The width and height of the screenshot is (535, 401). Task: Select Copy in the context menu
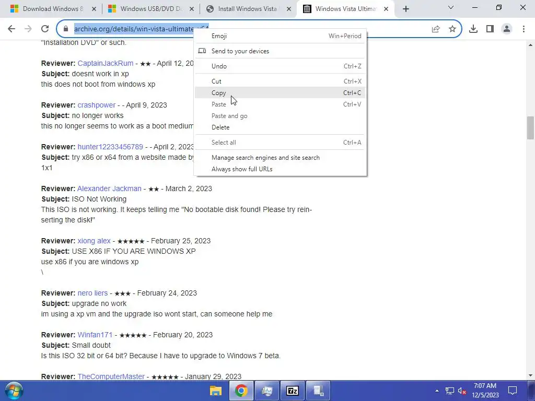click(281, 93)
